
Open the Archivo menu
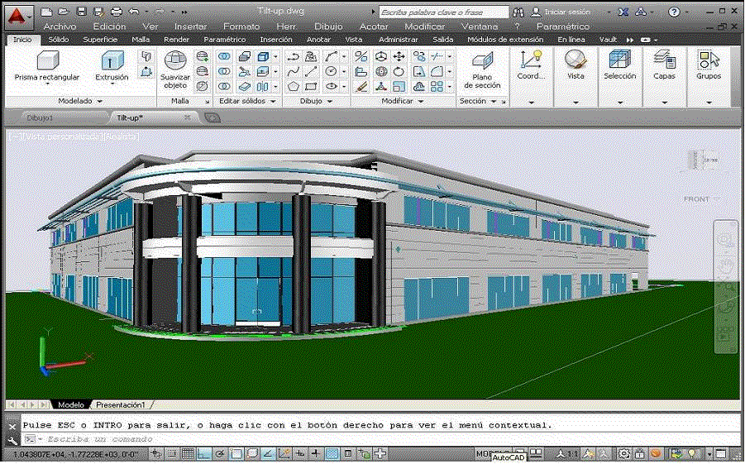pos(60,26)
